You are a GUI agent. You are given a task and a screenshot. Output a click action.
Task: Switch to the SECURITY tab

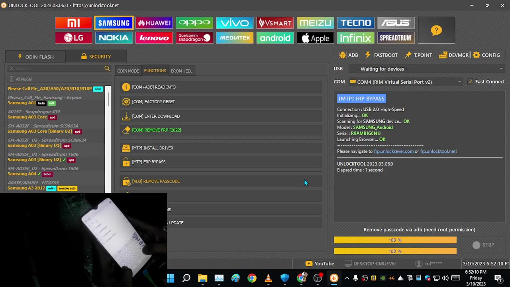(96, 57)
